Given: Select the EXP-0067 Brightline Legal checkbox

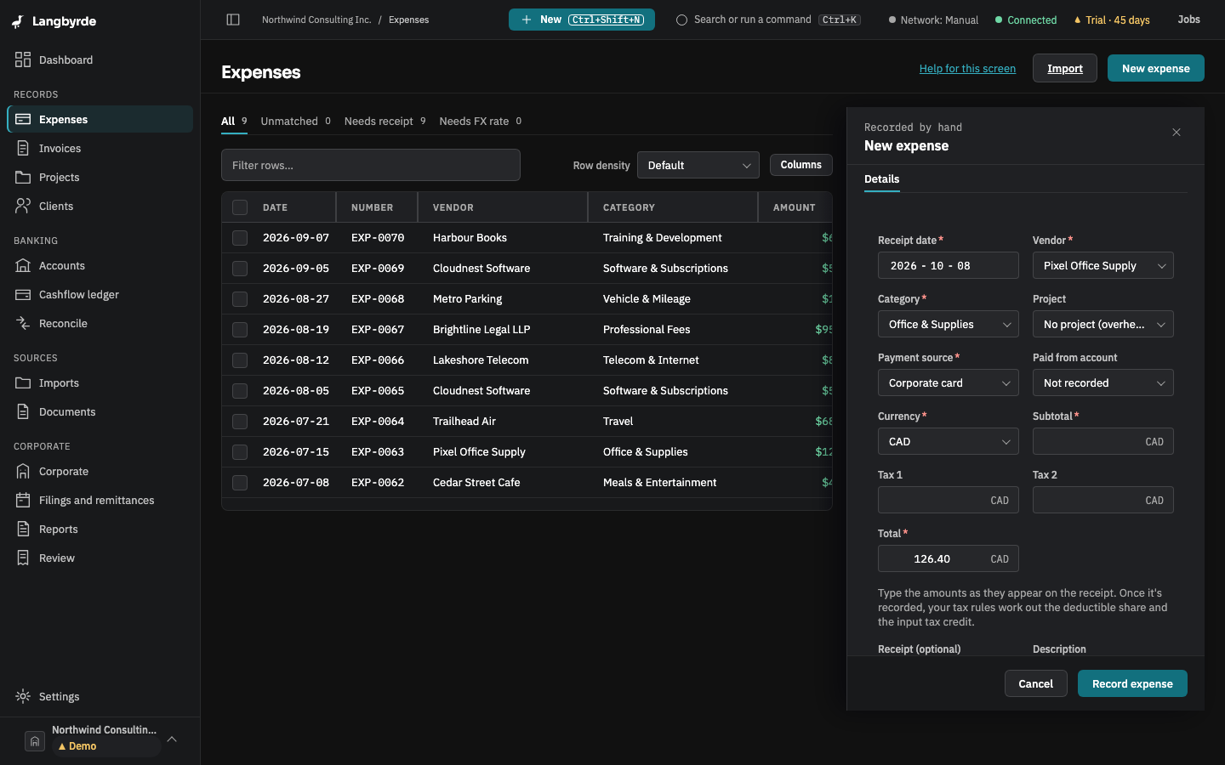Looking at the screenshot, I should [x=240, y=330].
